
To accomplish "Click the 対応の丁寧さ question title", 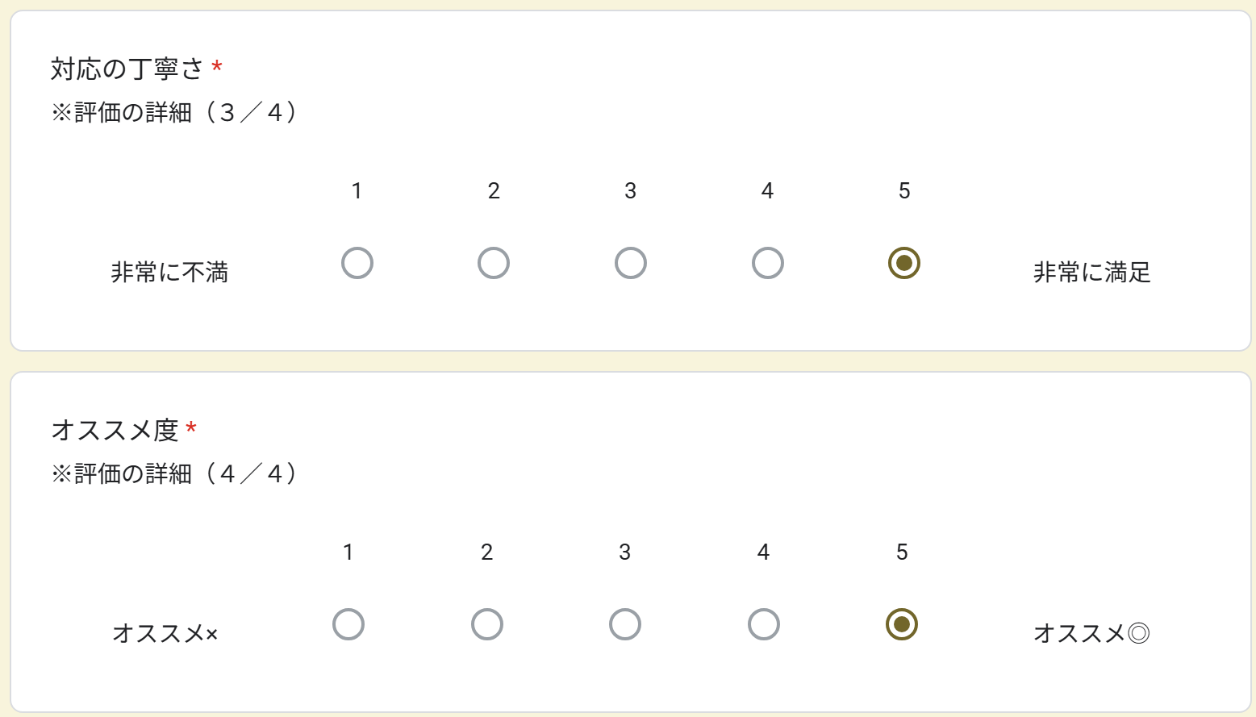I will click(x=127, y=69).
